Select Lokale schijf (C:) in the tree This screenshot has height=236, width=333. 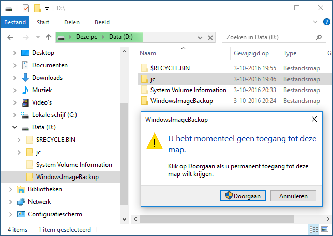[54, 115]
